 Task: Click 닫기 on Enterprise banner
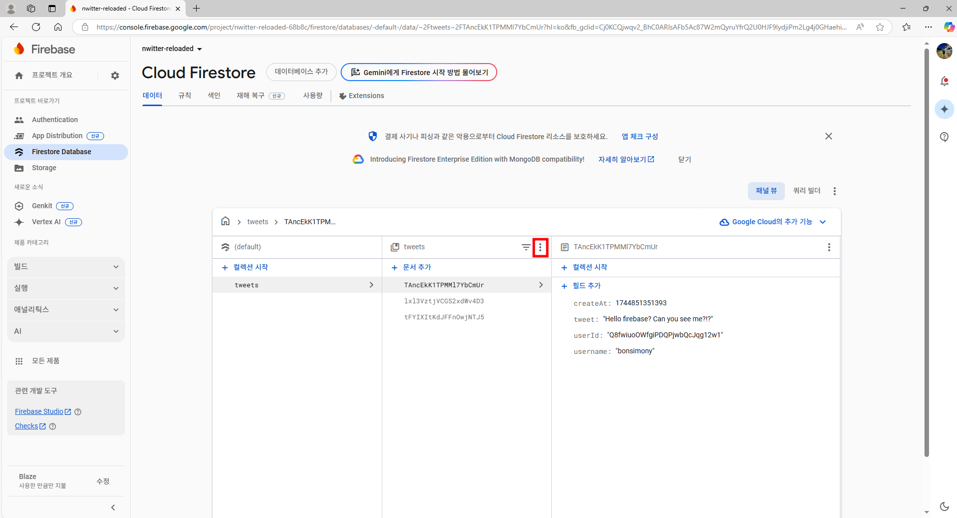684,159
